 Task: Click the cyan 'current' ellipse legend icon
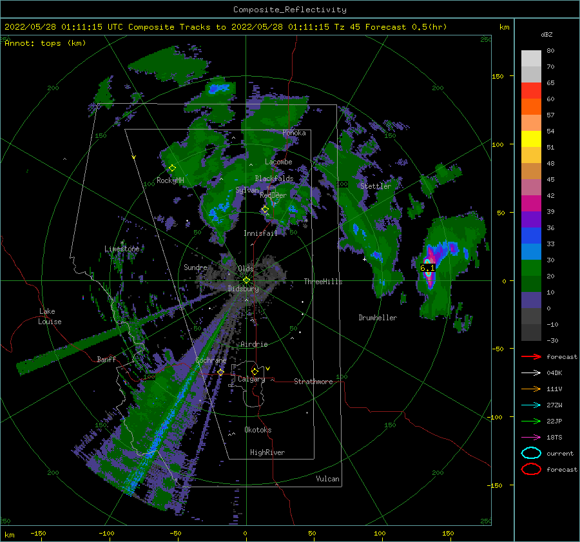[x=531, y=453]
